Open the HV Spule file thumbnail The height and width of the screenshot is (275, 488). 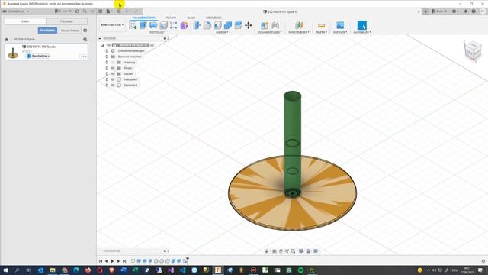click(x=13, y=53)
